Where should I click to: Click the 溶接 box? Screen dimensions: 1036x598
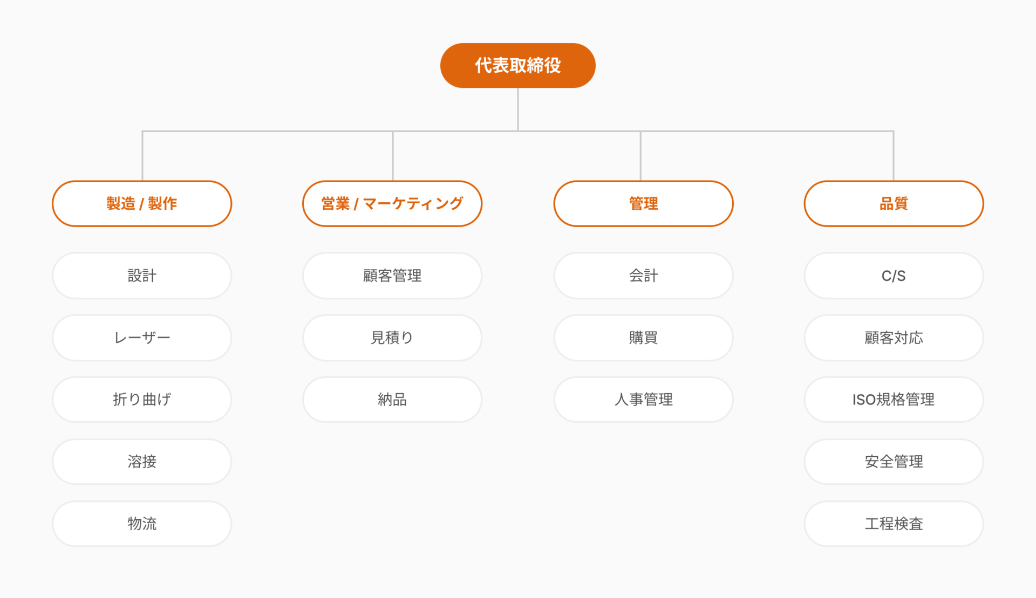tap(142, 462)
